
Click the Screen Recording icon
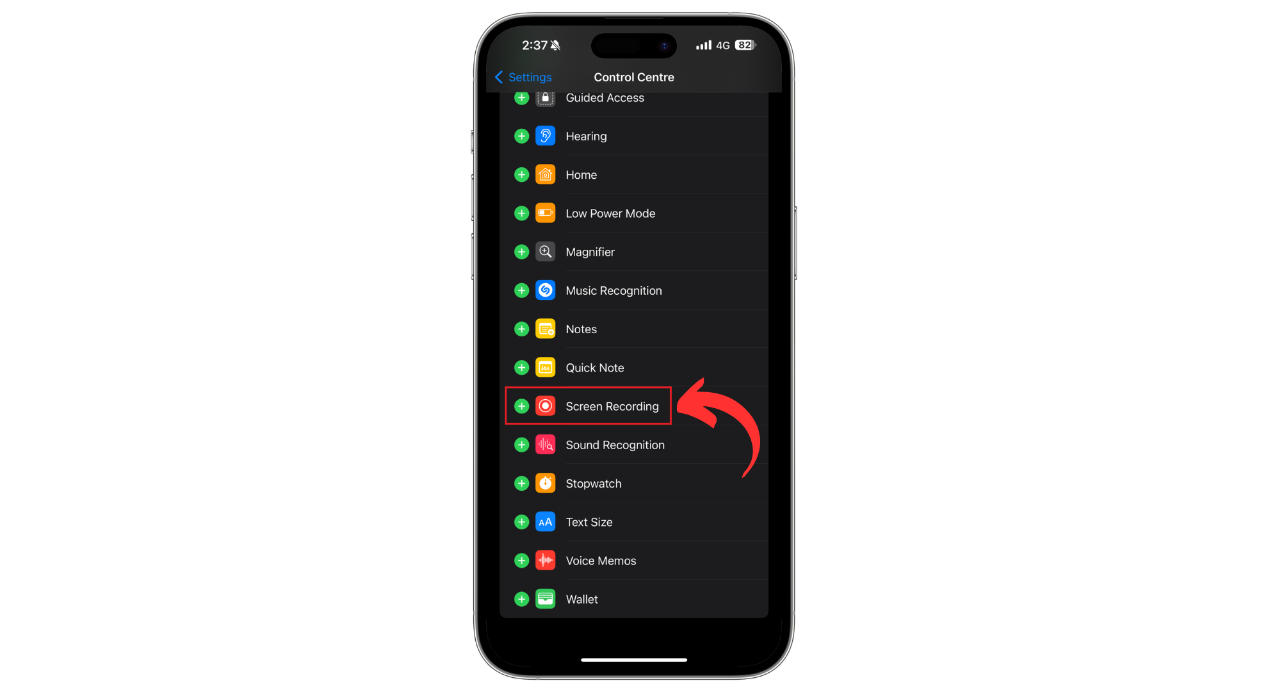pos(545,406)
